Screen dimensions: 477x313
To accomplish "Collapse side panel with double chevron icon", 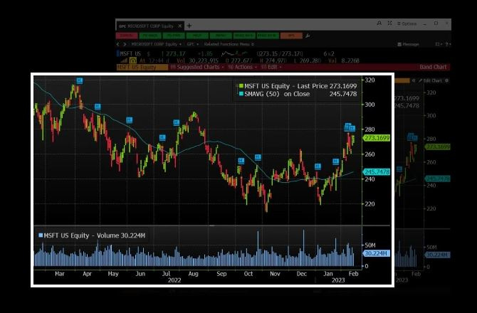I will click(x=414, y=81).
